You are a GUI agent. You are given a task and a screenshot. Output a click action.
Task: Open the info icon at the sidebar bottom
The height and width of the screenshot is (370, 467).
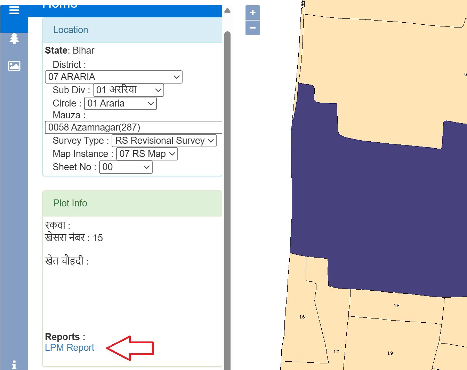[14, 364]
